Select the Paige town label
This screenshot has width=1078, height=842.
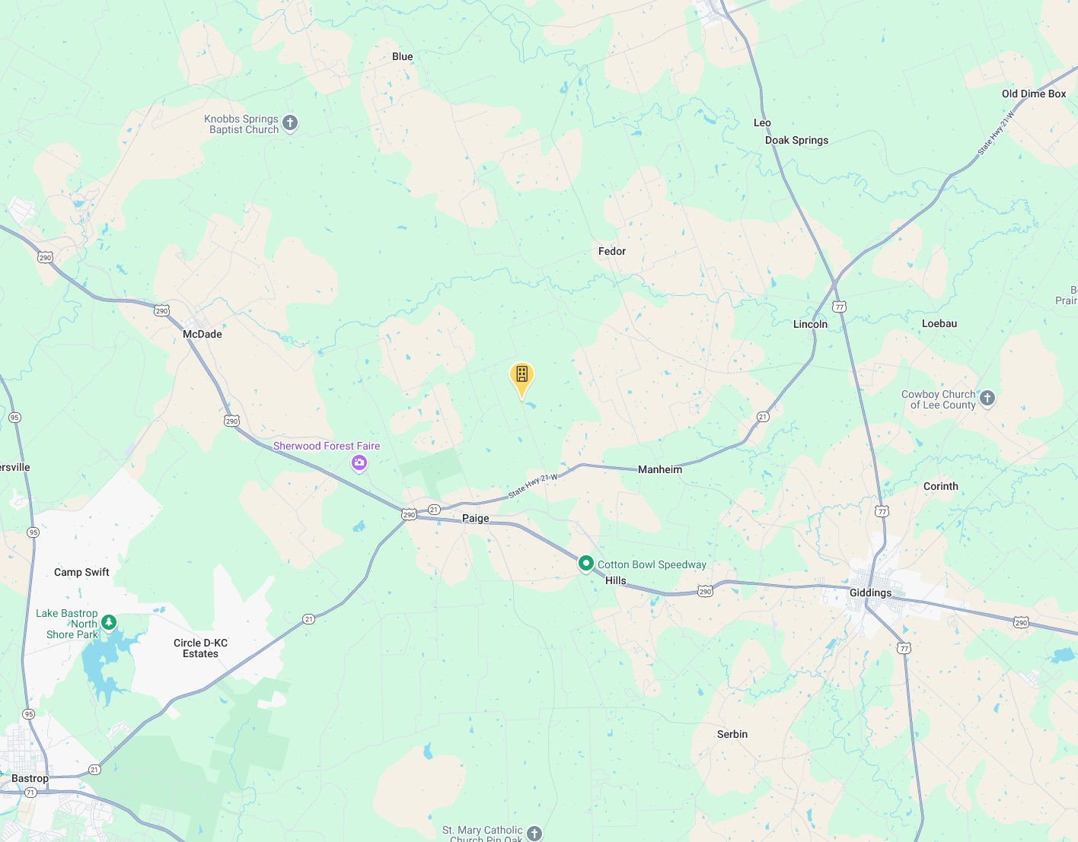[476, 518]
